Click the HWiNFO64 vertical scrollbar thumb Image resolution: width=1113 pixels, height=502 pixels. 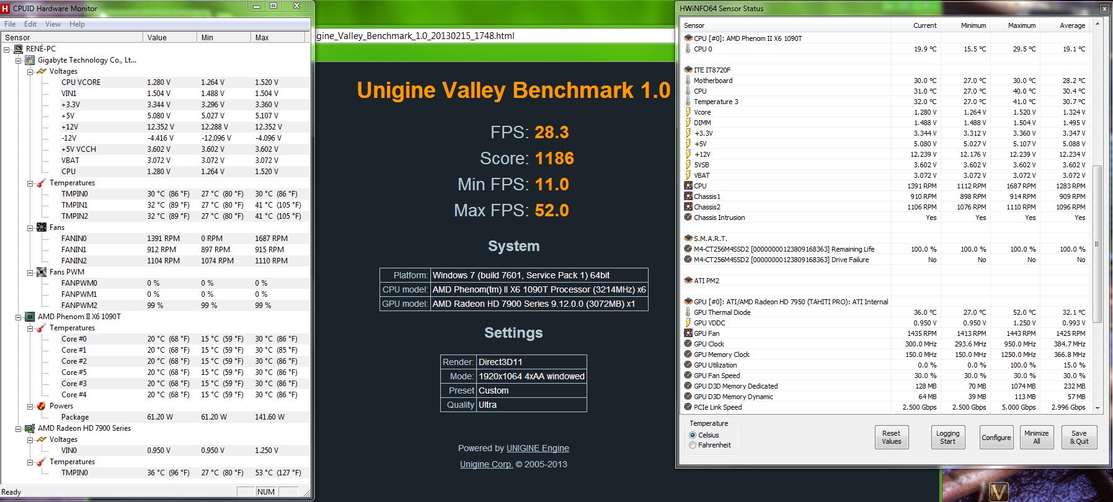[x=1097, y=244]
